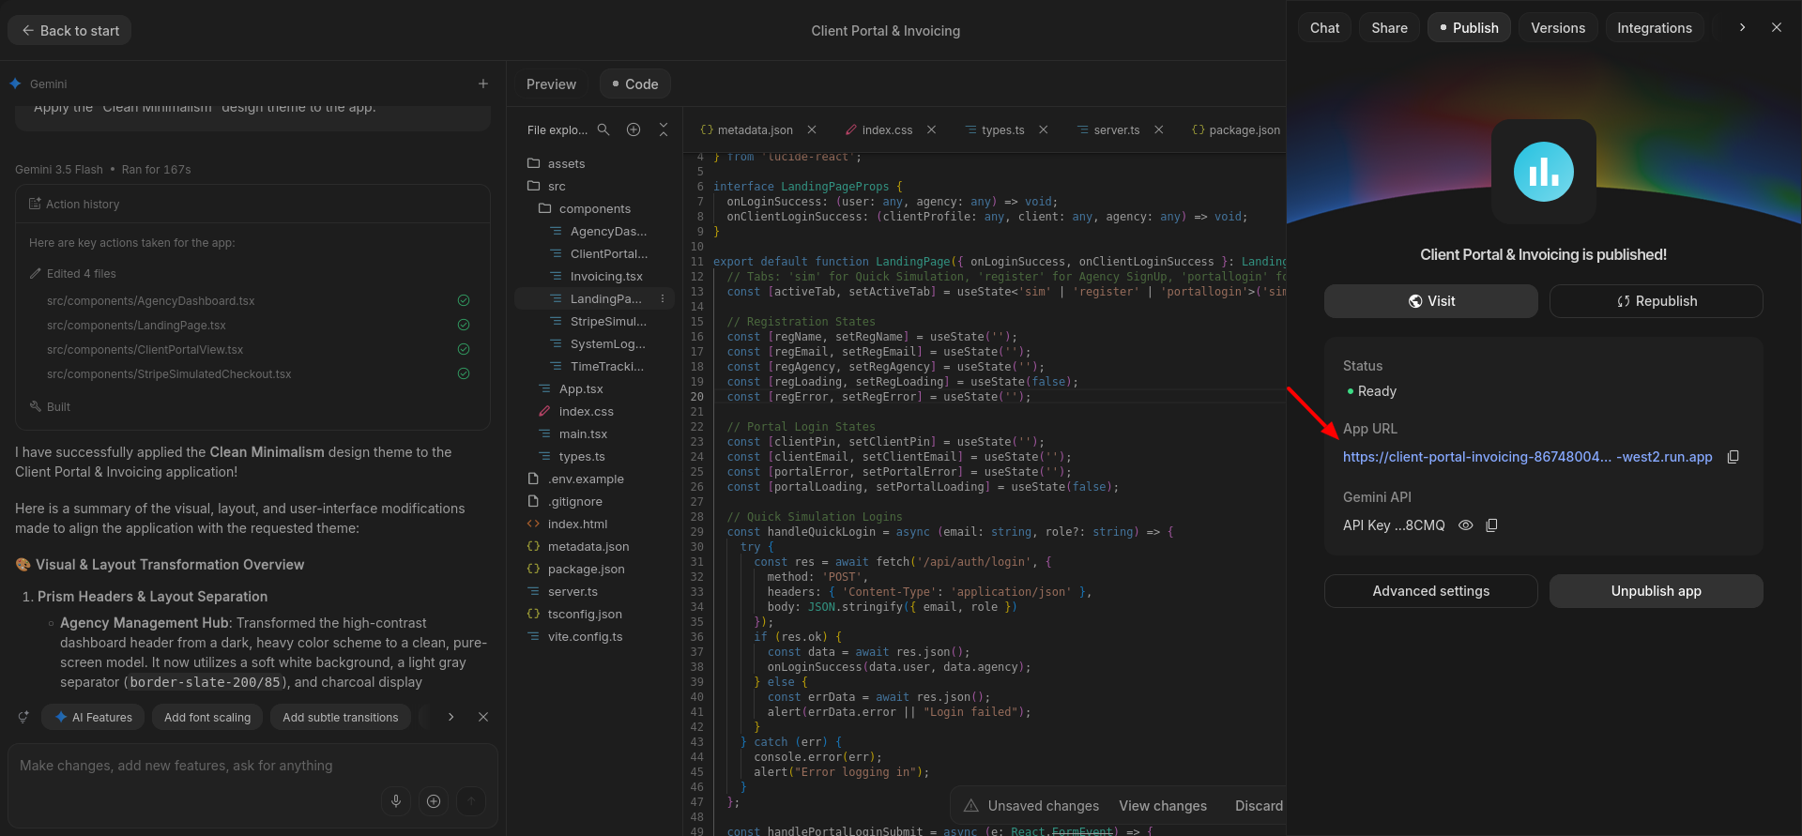Discard unsaved changes
Screen dimensions: 1802x836
click(x=1259, y=806)
